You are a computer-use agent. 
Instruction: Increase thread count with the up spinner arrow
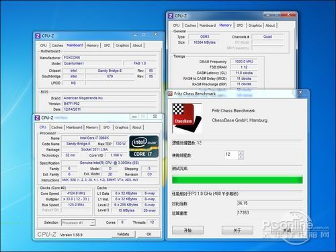[x=241, y=153]
